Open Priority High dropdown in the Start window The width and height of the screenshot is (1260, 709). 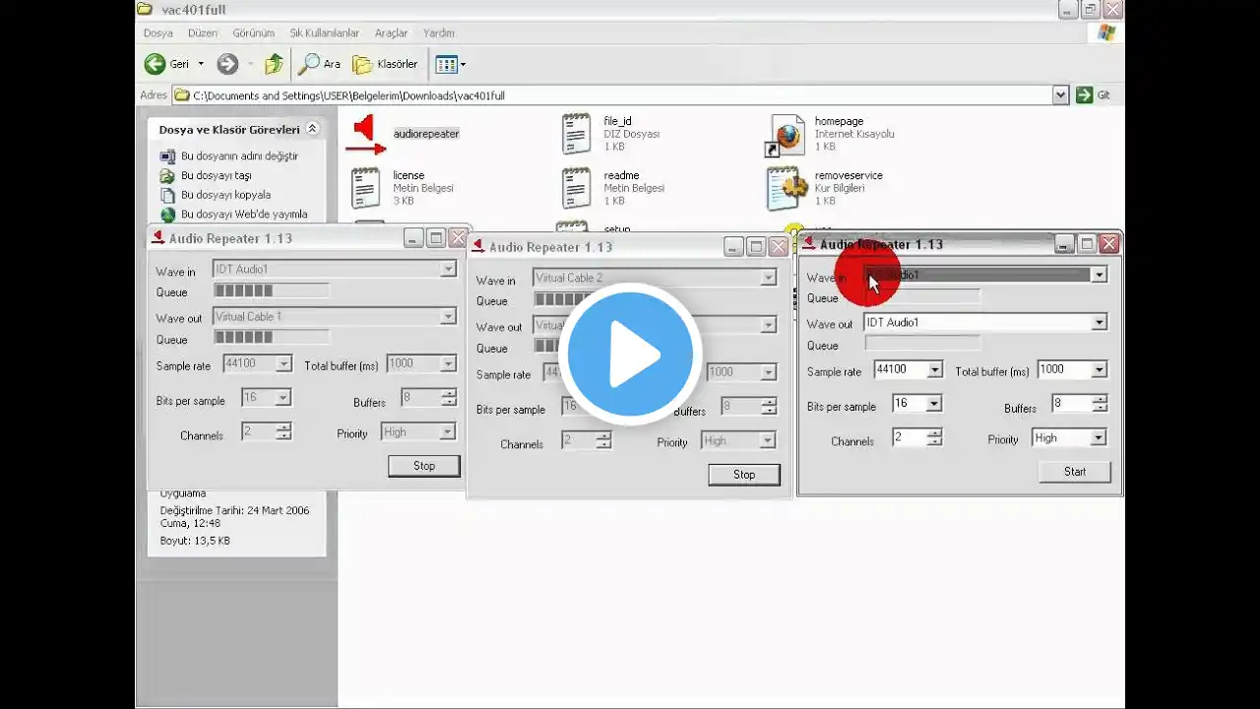[1099, 438]
